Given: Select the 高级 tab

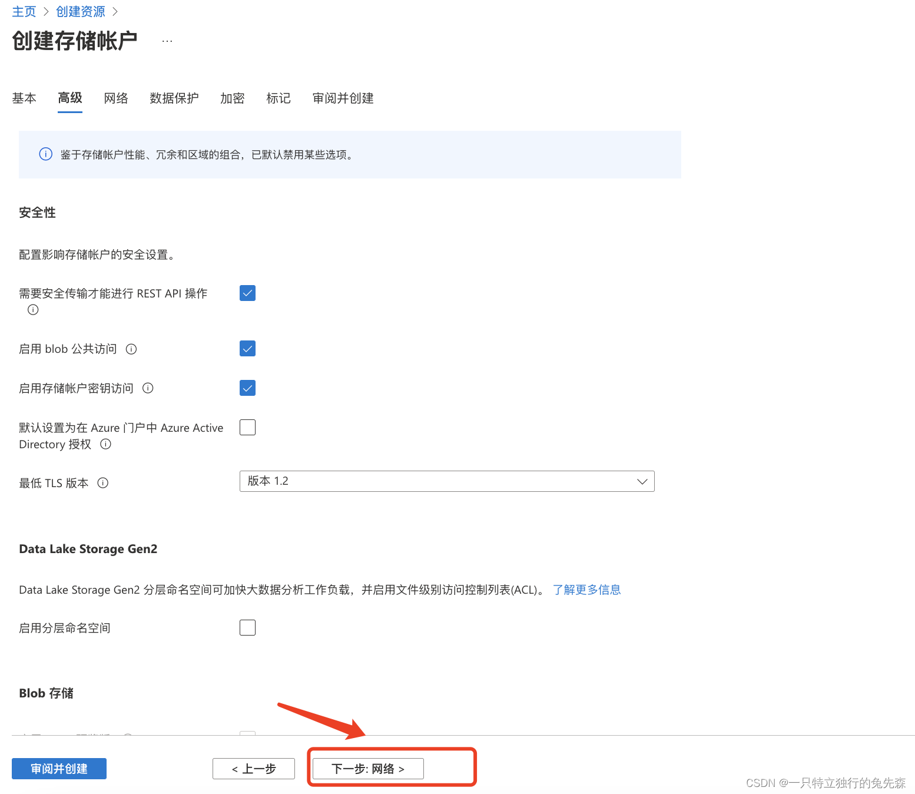Looking at the screenshot, I should pyautogui.click(x=70, y=98).
